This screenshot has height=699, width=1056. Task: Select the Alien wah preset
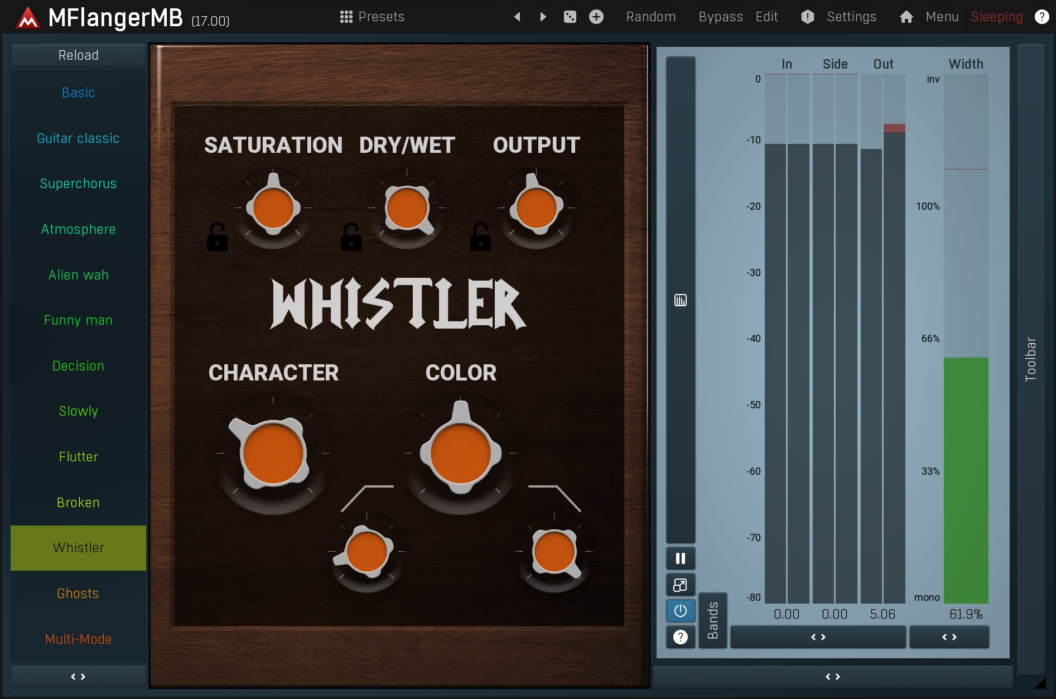(78, 275)
